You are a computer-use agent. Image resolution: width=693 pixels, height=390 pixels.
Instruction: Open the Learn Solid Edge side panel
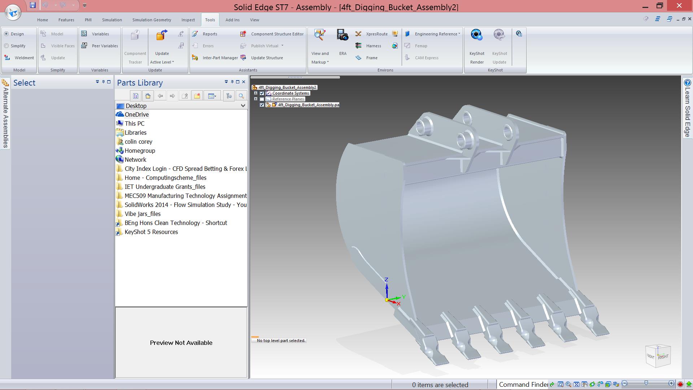click(x=687, y=108)
